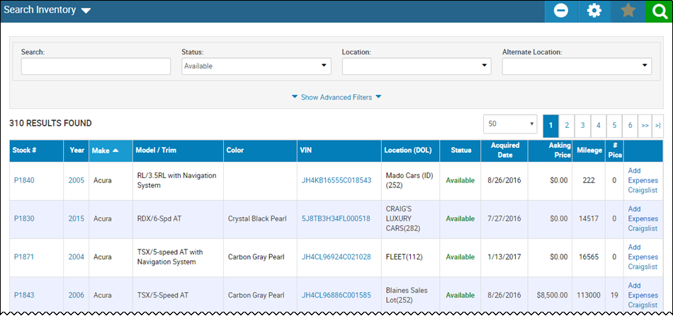Open the Alternate Location dropdown
This screenshot has height=316, width=673.
point(577,66)
